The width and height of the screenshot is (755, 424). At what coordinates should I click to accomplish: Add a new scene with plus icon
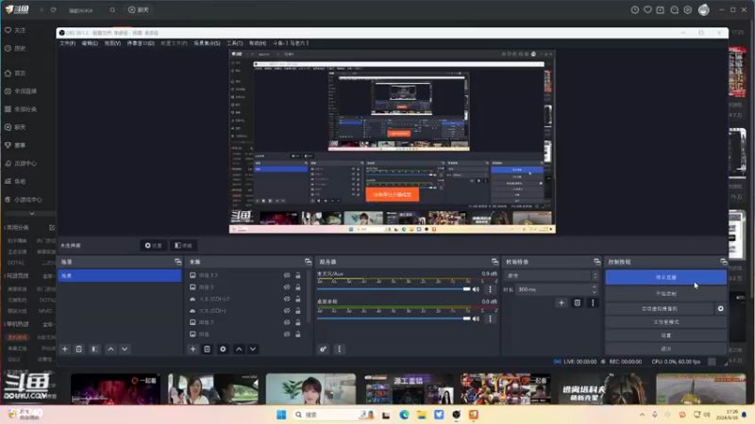click(x=65, y=349)
